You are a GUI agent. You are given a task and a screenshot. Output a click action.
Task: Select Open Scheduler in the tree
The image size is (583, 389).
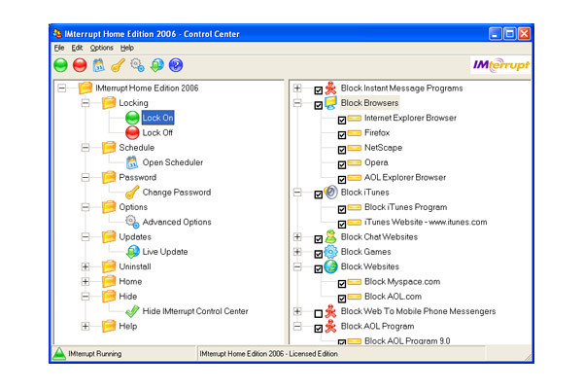click(173, 162)
